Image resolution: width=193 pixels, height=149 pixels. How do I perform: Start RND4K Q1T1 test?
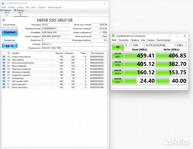pyautogui.click(x=118, y=80)
